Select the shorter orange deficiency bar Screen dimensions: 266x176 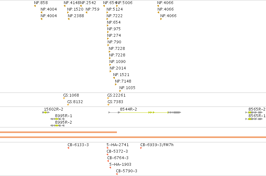click(58, 132)
